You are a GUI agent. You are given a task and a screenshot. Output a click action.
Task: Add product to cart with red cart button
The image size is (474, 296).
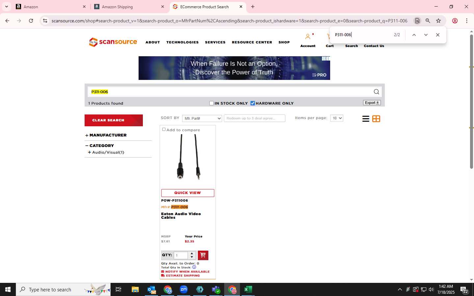tap(203, 255)
